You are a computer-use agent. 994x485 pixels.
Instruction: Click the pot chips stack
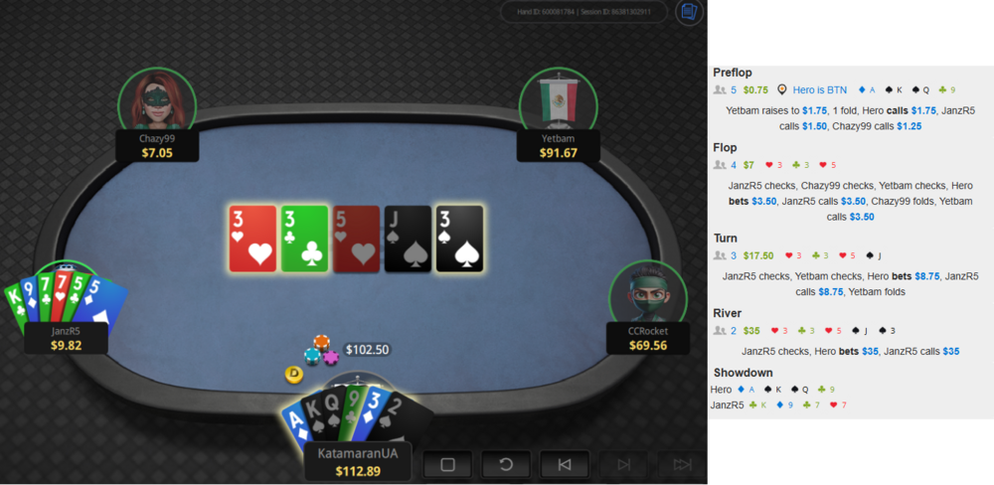click(x=321, y=351)
